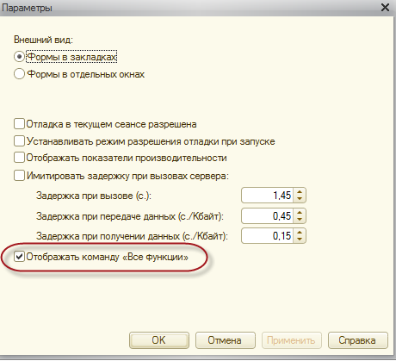Click the "Параметры" window title

[27, 8]
